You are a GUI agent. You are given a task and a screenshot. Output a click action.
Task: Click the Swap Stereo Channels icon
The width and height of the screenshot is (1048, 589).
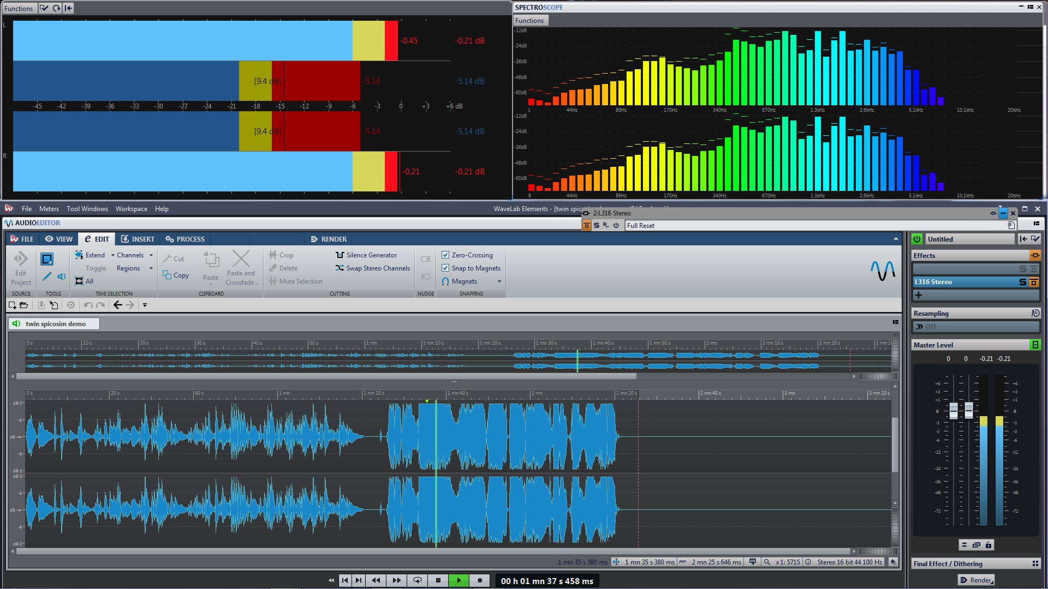pyautogui.click(x=340, y=268)
